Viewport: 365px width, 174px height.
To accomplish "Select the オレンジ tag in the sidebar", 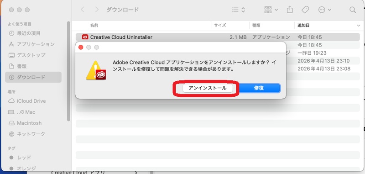I will [33, 168].
